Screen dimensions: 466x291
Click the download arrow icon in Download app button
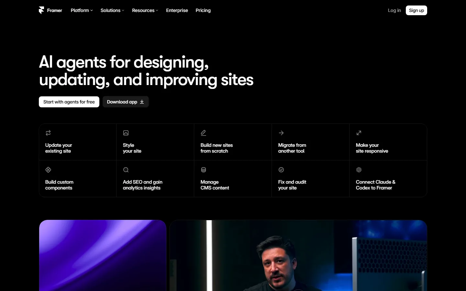coord(142,102)
